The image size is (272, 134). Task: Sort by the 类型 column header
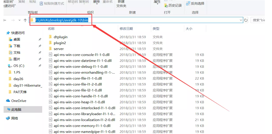coord(156,29)
